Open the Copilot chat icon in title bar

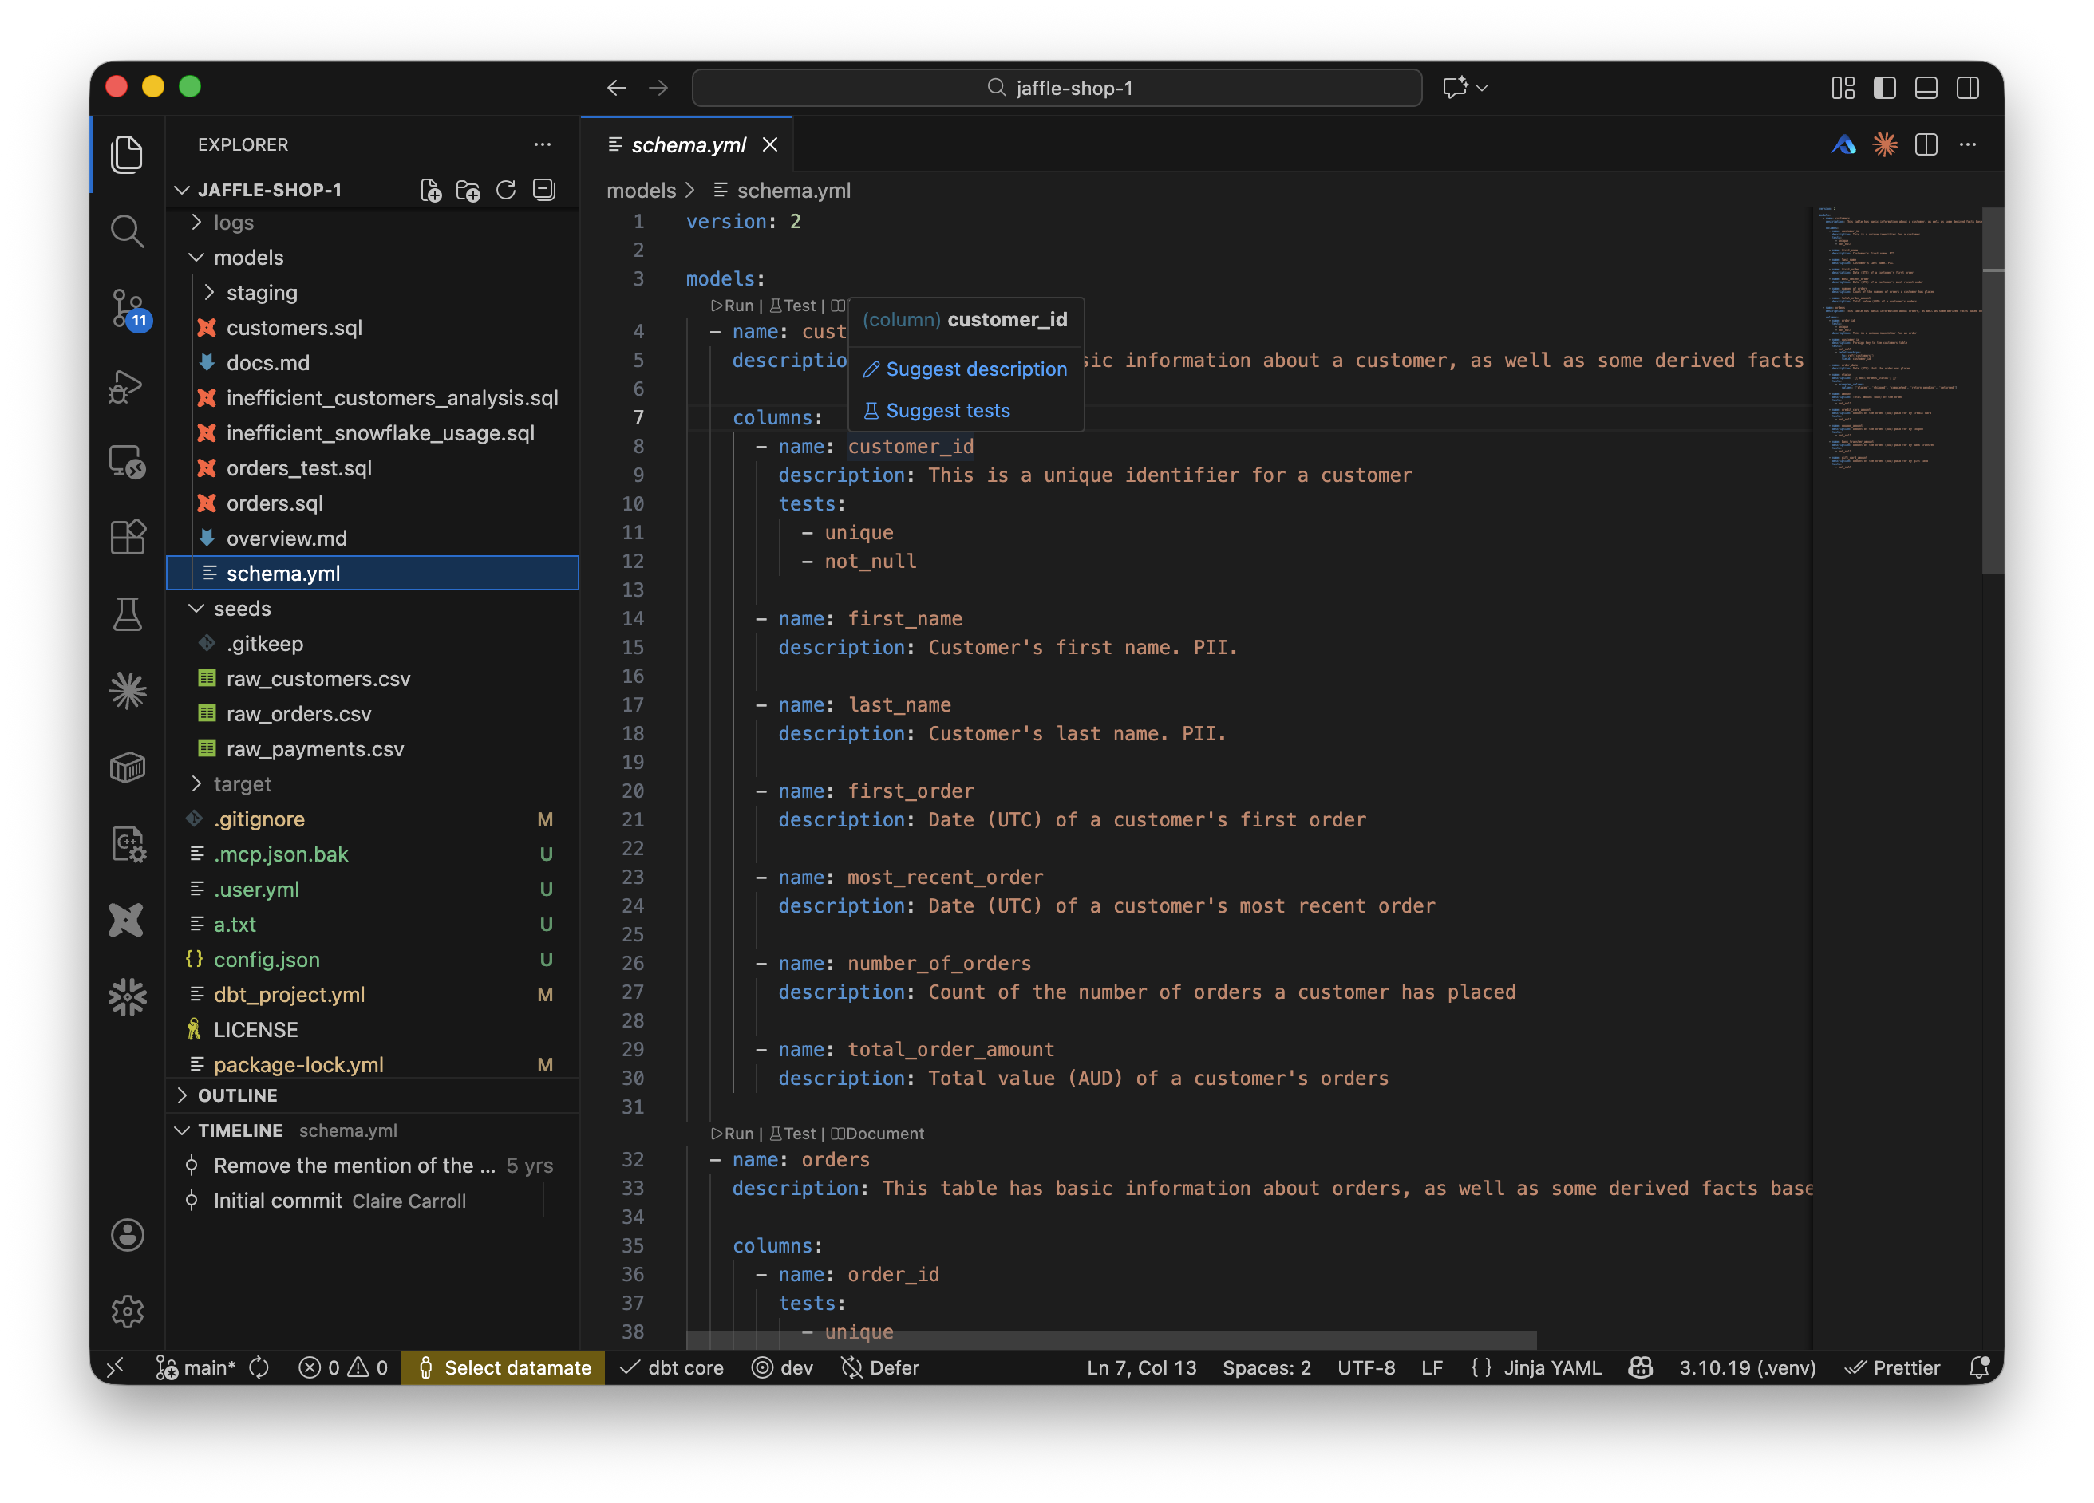pos(1456,88)
